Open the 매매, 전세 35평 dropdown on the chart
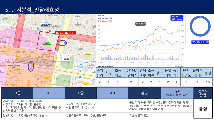This screenshot has width=214, height=120. 177,18
